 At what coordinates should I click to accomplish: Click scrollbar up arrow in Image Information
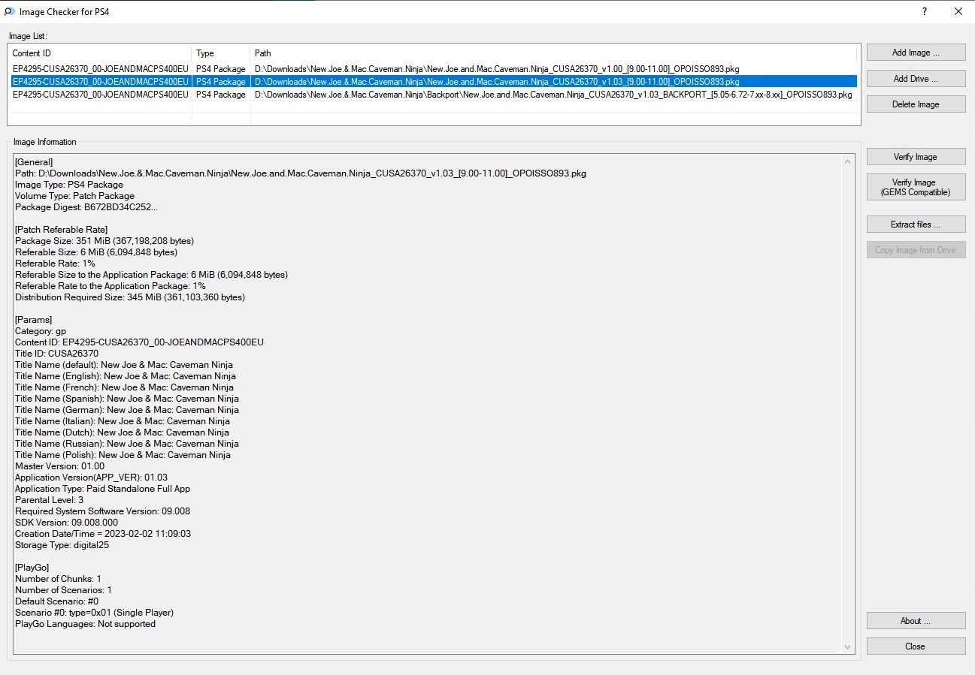[x=849, y=161]
